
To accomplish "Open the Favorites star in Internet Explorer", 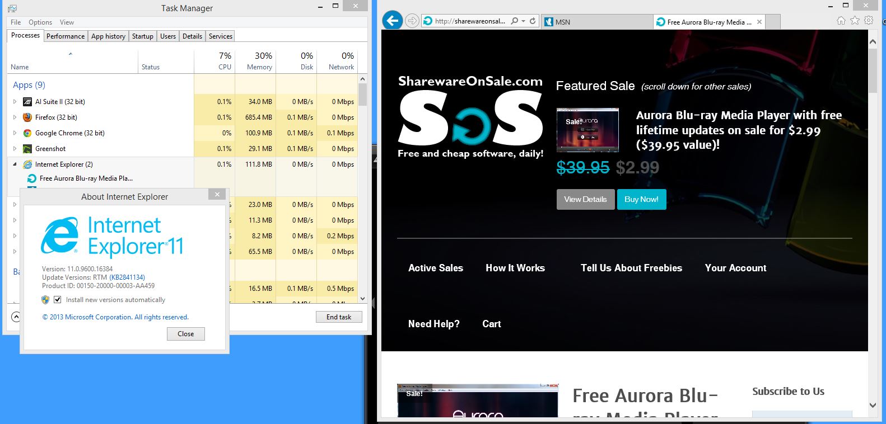I will pyautogui.click(x=855, y=21).
